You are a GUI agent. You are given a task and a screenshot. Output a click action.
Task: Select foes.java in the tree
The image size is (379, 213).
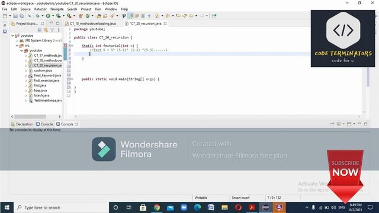point(40,91)
